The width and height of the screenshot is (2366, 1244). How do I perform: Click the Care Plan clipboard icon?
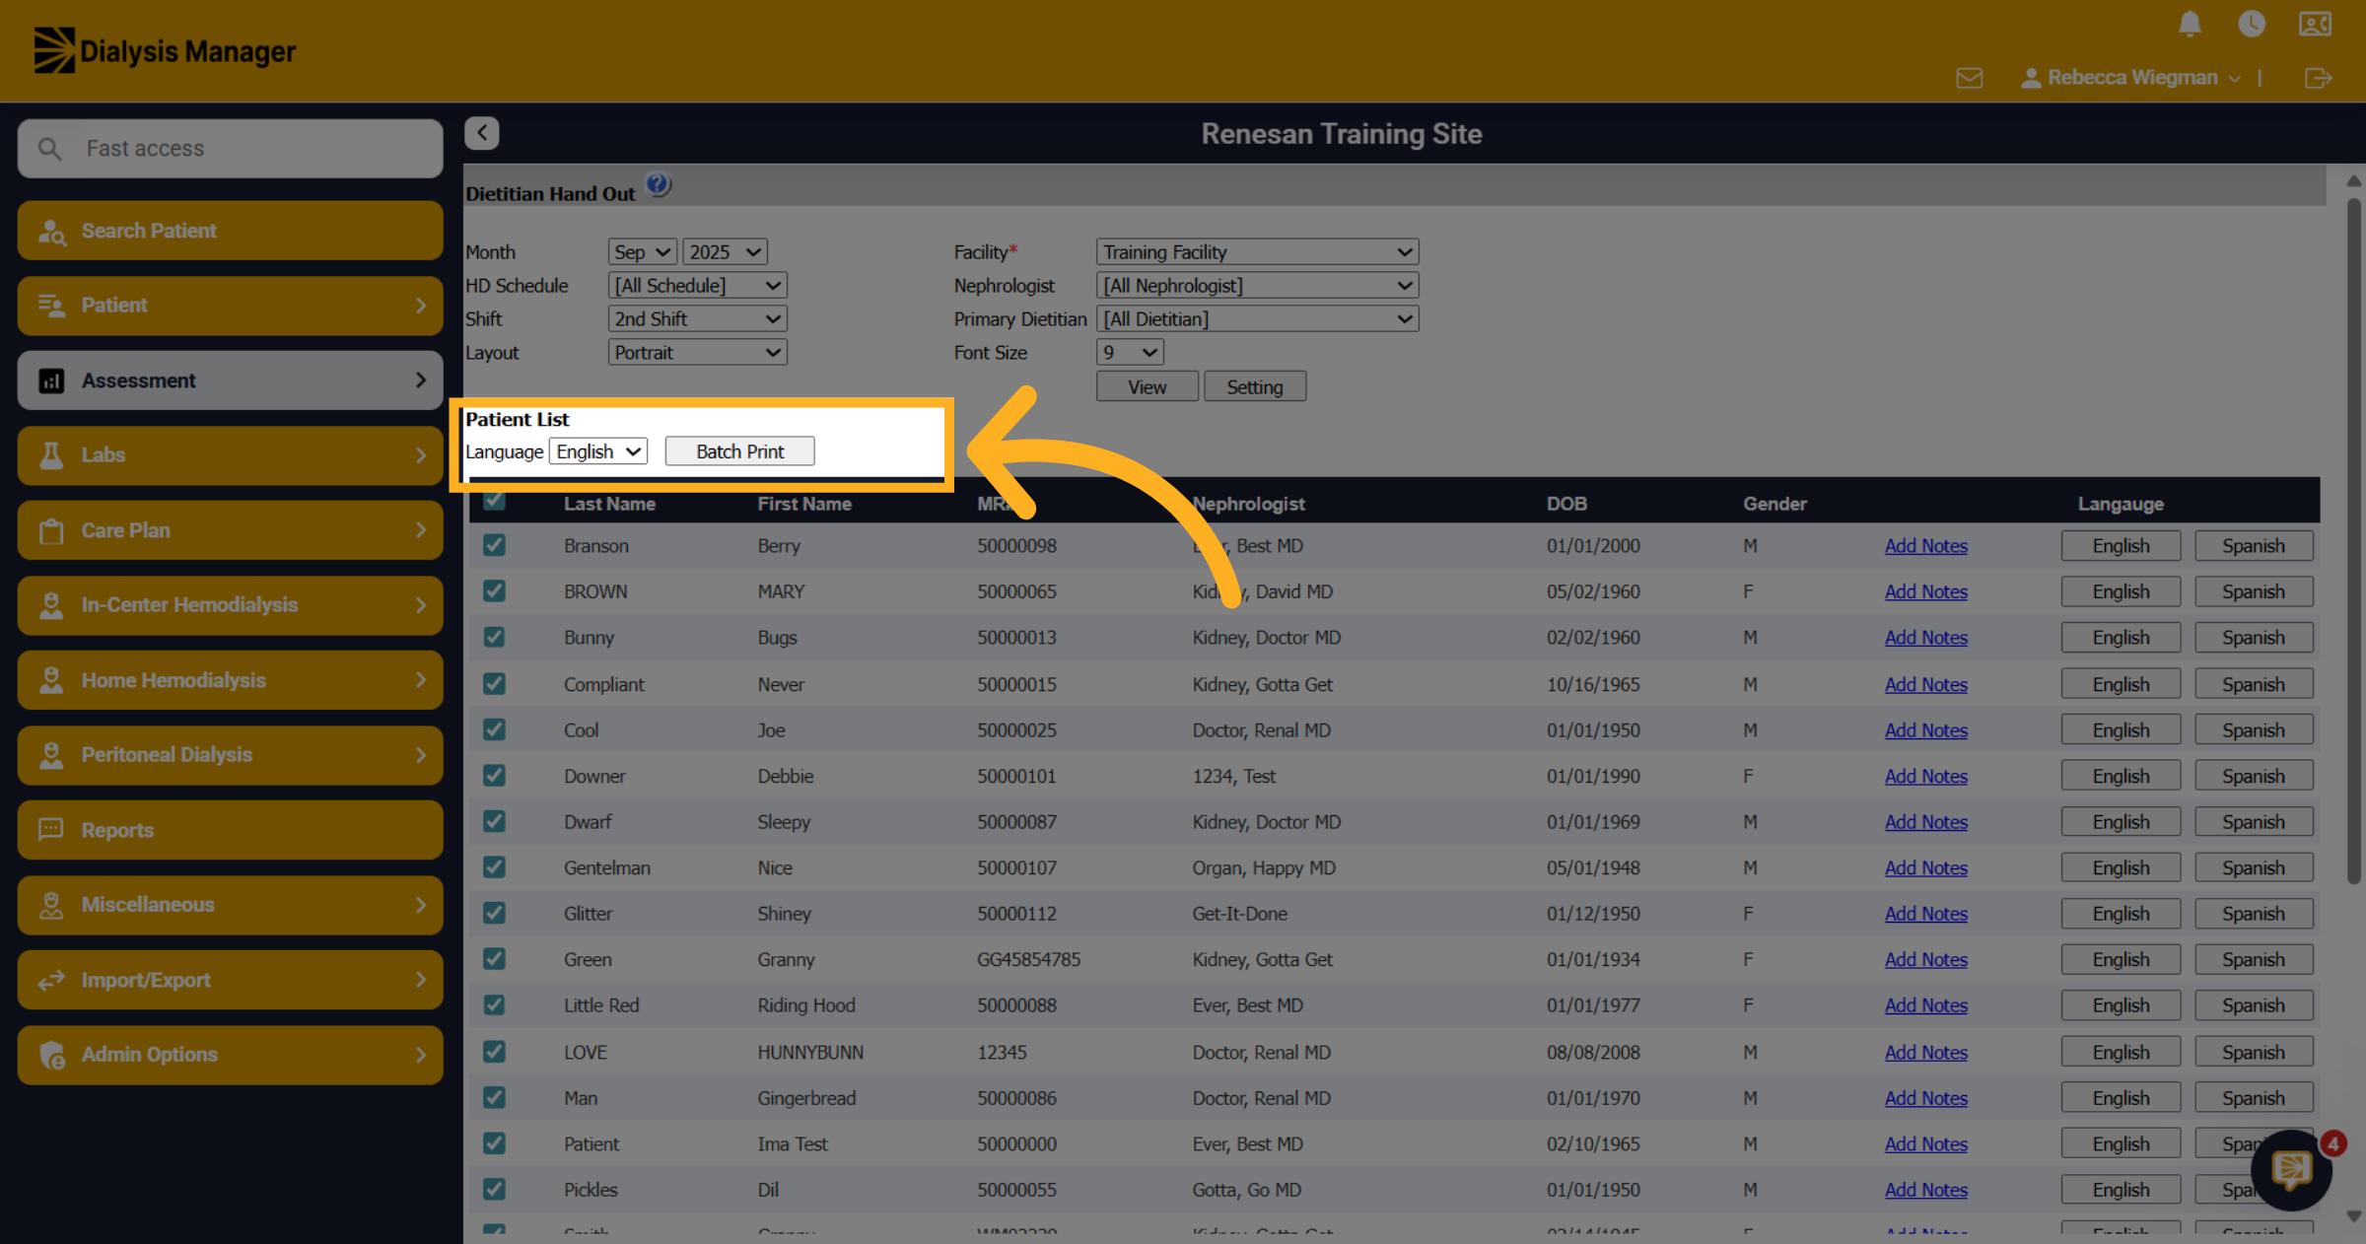point(51,531)
